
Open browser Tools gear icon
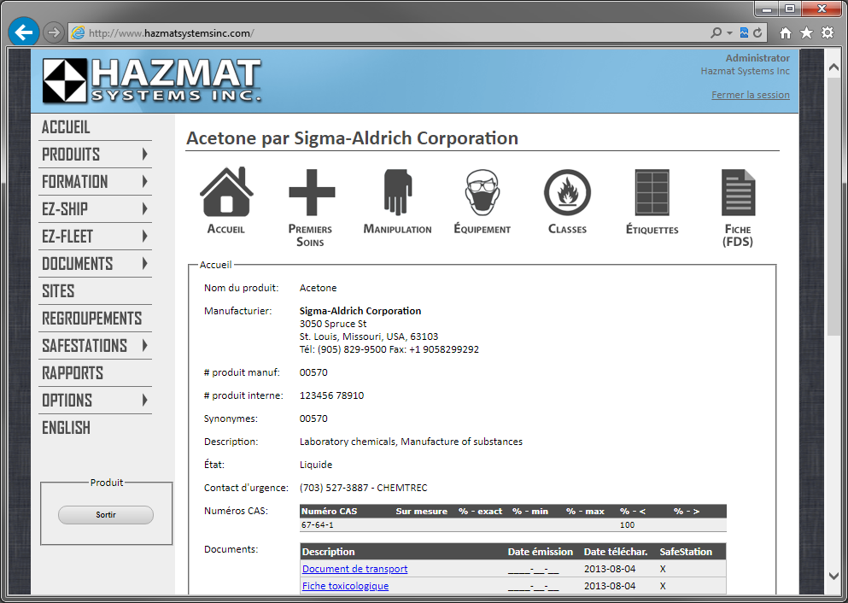(828, 33)
